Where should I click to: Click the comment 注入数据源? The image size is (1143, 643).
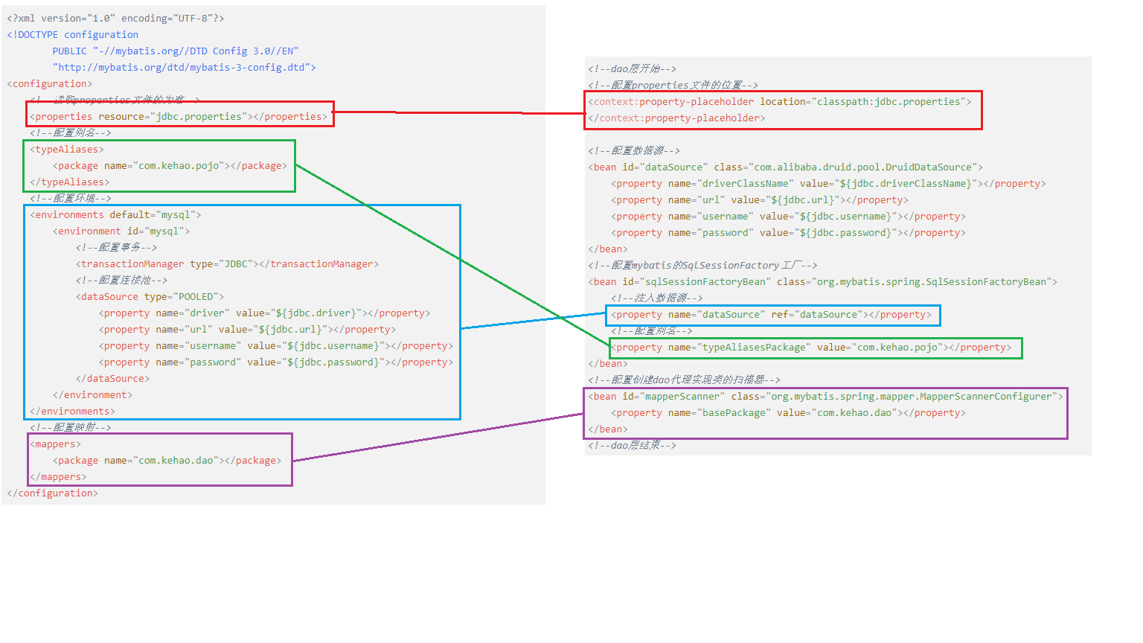pos(656,298)
